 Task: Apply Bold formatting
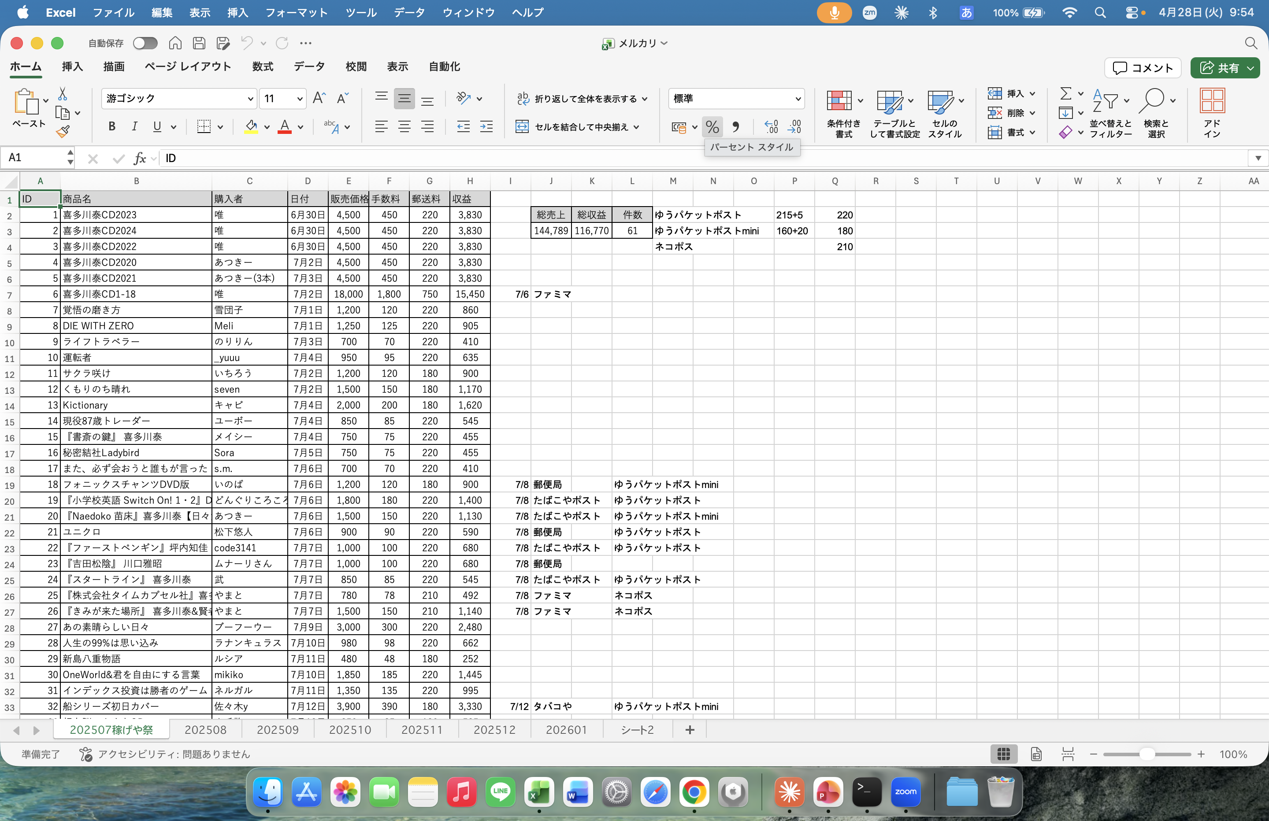coord(112,126)
